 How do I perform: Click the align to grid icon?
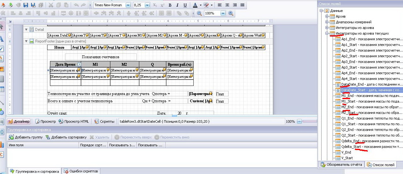point(3,13)
